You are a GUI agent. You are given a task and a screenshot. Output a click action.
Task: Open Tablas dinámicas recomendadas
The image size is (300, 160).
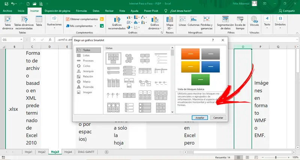pos(24,23)
